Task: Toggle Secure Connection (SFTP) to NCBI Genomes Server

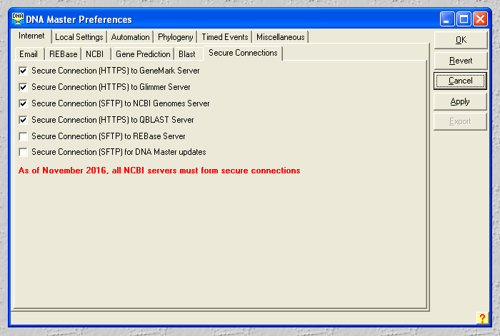Action: coord(23,103)
